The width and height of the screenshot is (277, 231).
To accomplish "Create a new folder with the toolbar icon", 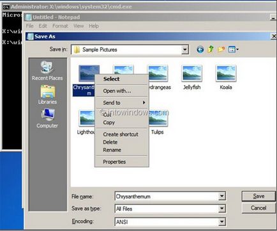I will [221, 49].
